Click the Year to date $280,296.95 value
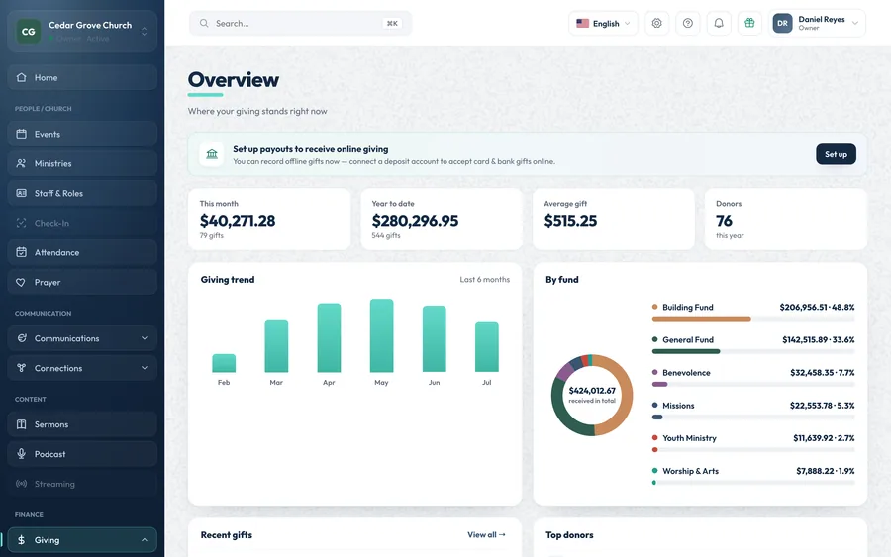Screen dimensions: 891x557 415,221
